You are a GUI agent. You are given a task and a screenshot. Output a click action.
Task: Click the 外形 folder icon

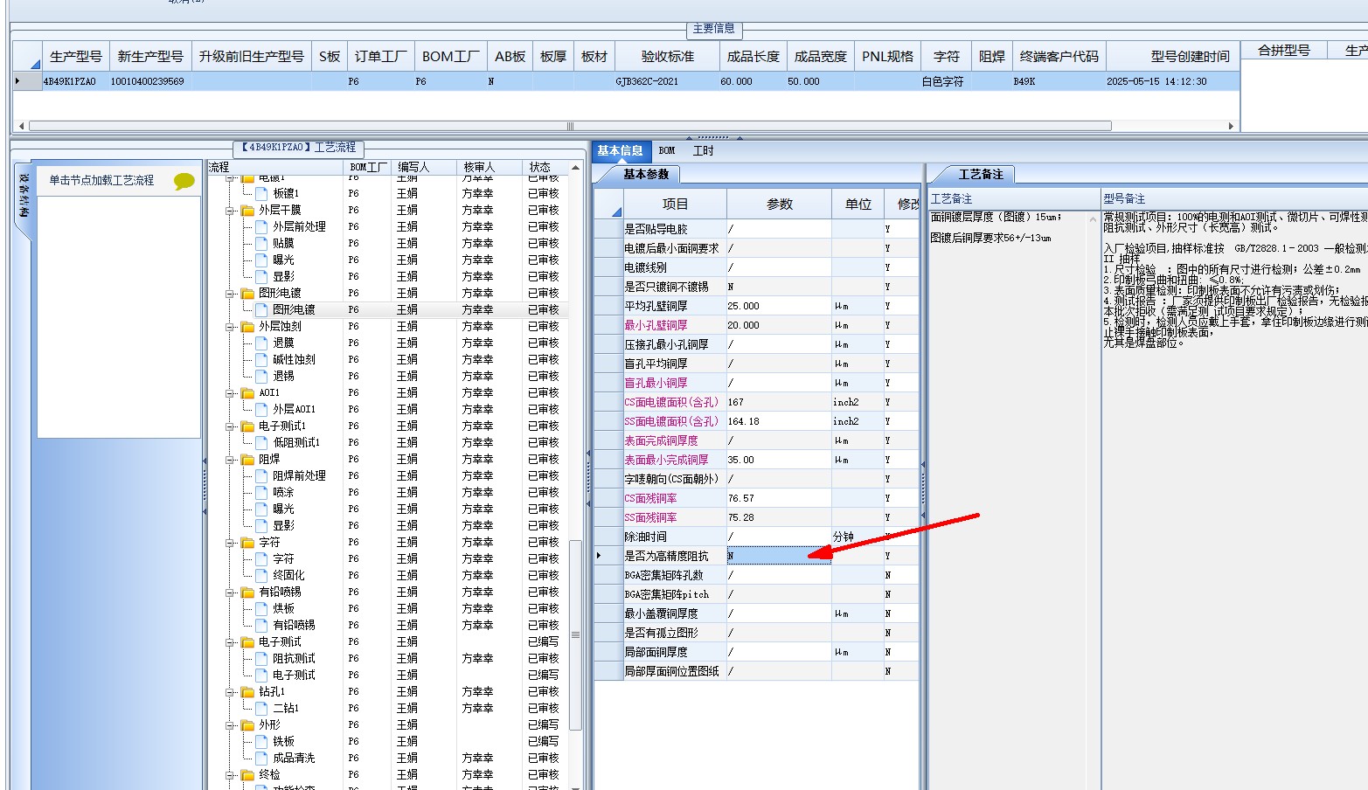(x=247, y=724)
